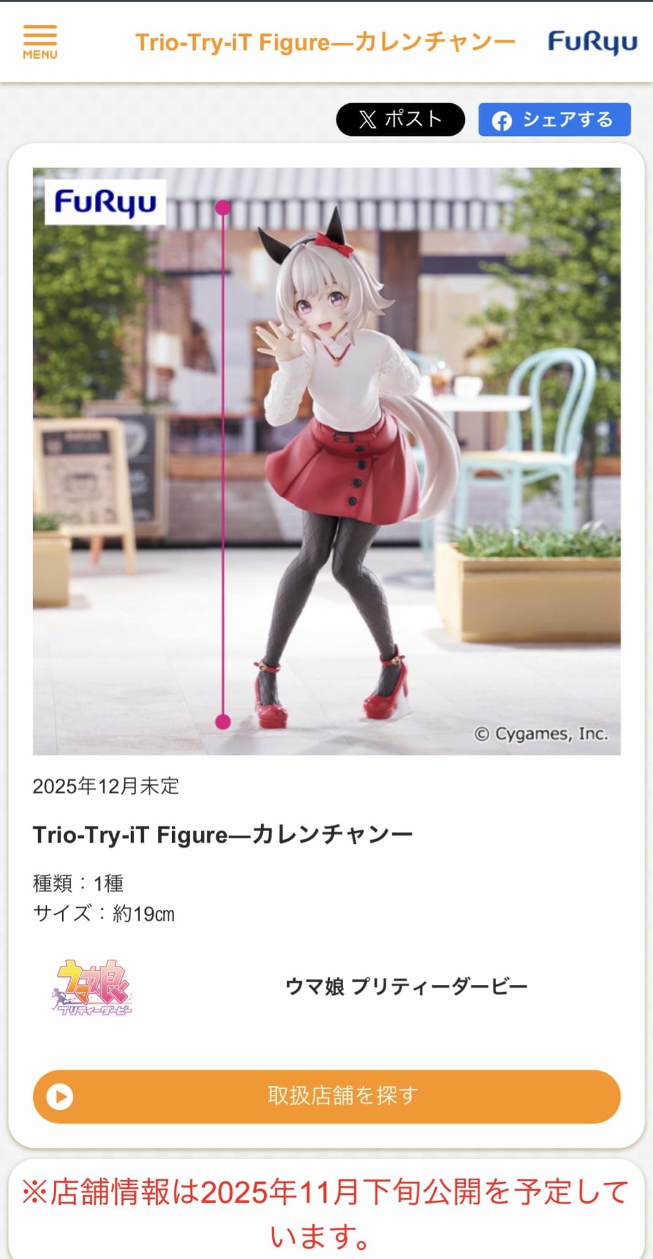The image size is (653, 1259).
Task: Click the Uma Musume series logo
Action: tap(92, 987)
